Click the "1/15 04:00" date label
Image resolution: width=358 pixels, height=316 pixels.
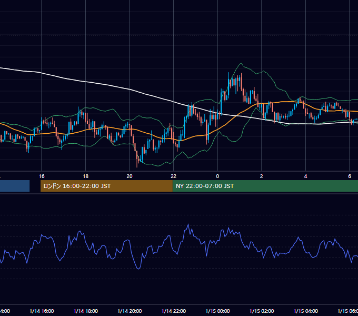[305, 311]
